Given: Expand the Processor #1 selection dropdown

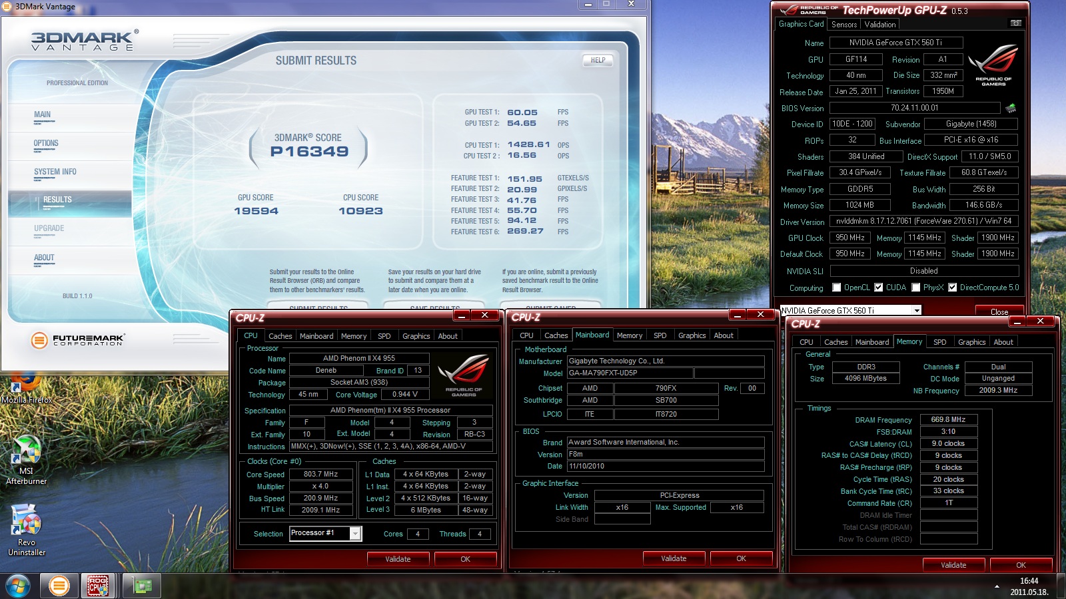Looking at the screenshot, I should pyautogui.click(x=355, y=533).
